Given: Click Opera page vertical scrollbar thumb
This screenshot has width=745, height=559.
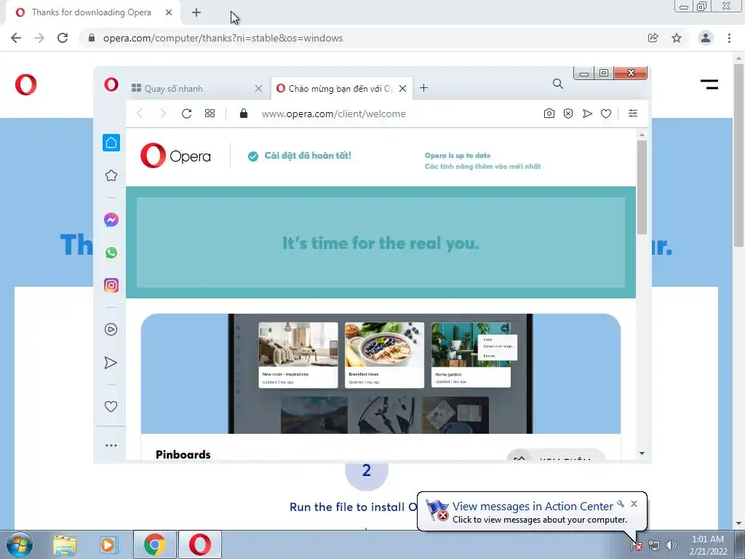Looking at the screenshot, I should (x=642, y=187).
